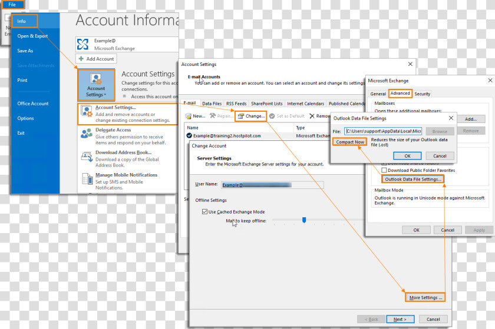
Task: Close the Outlook Data File Settings dialog
Action: [x=451, y=118]
